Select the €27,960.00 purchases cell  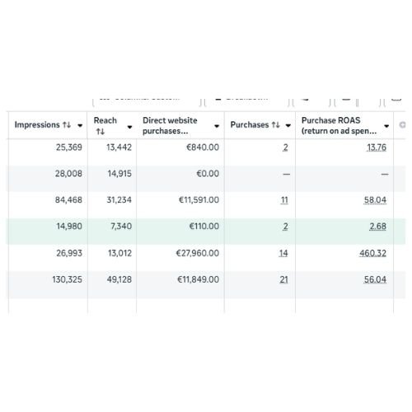198,253
